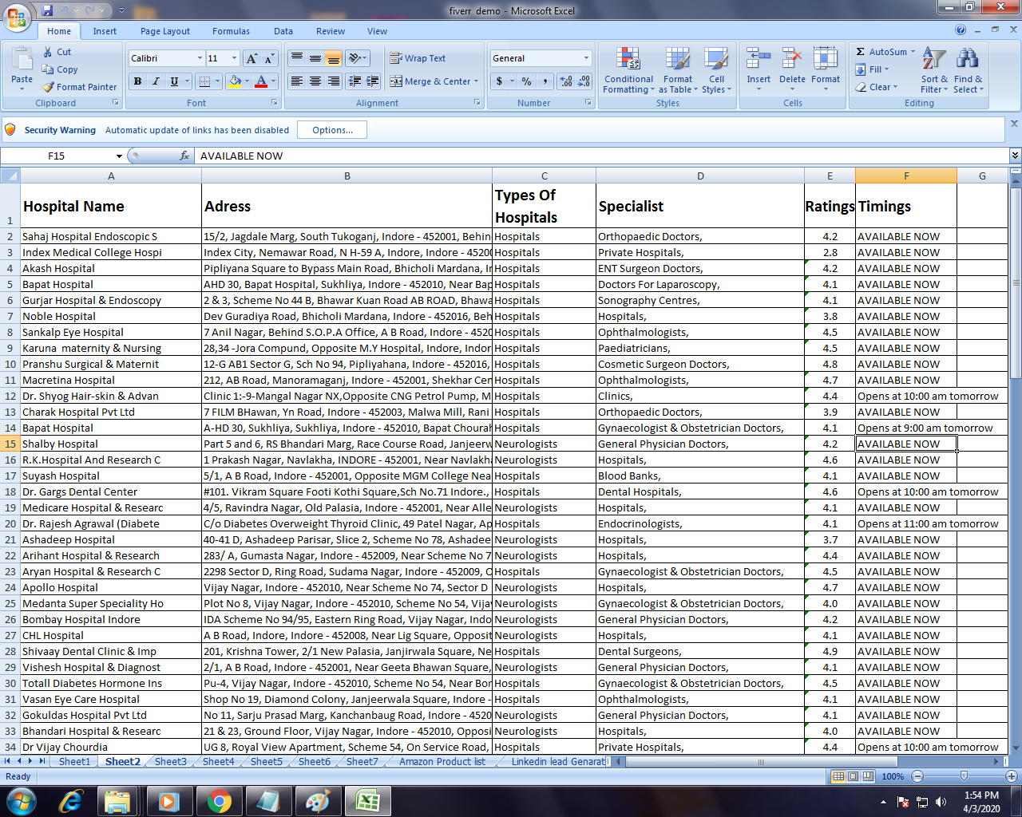This screenshot has width=1022, height=817.
Task: Toggle Italic formatting
Action: point(156,81)
